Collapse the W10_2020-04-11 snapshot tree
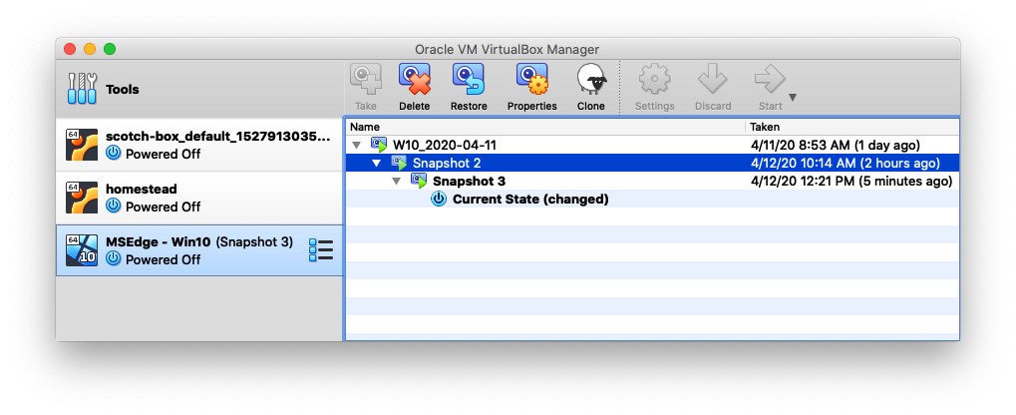The height and width of the screenshot is (415, 1016). (356, 146)
